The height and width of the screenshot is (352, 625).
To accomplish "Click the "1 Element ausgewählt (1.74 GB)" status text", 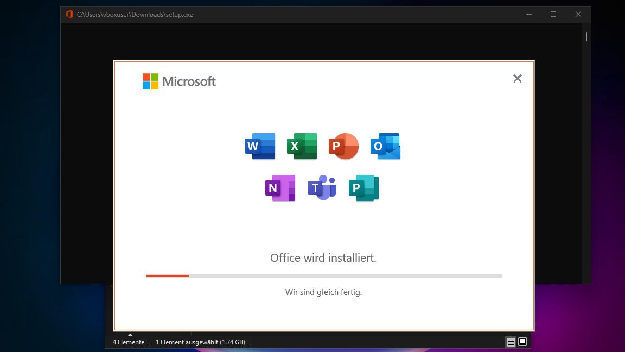I will point(200,342).
